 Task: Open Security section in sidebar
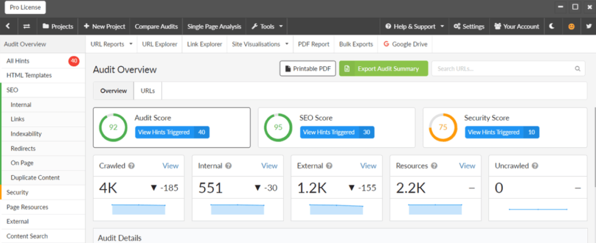(x=42, y=192)
